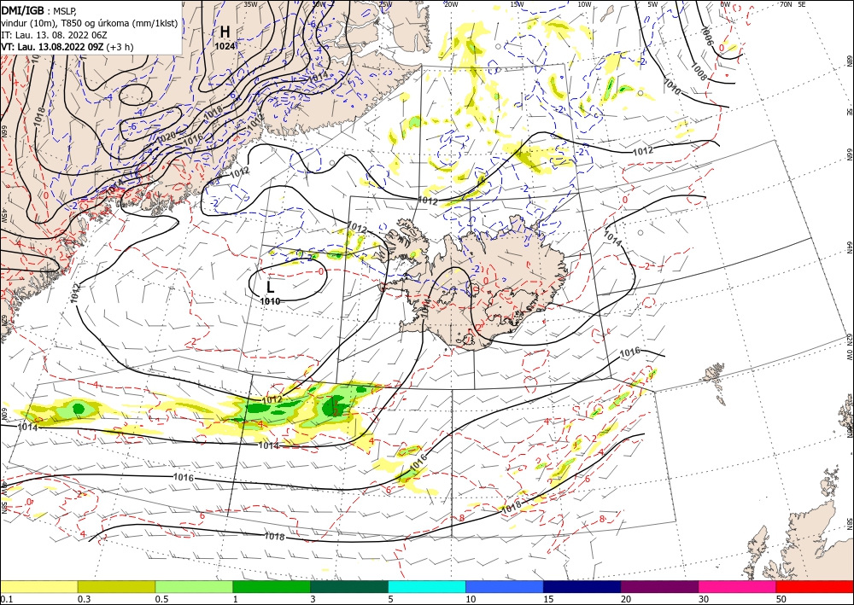The width and height of the screenshot is (854, 605).
Task: Select the '1024' pressure value under H
Action: coord(225,46)
